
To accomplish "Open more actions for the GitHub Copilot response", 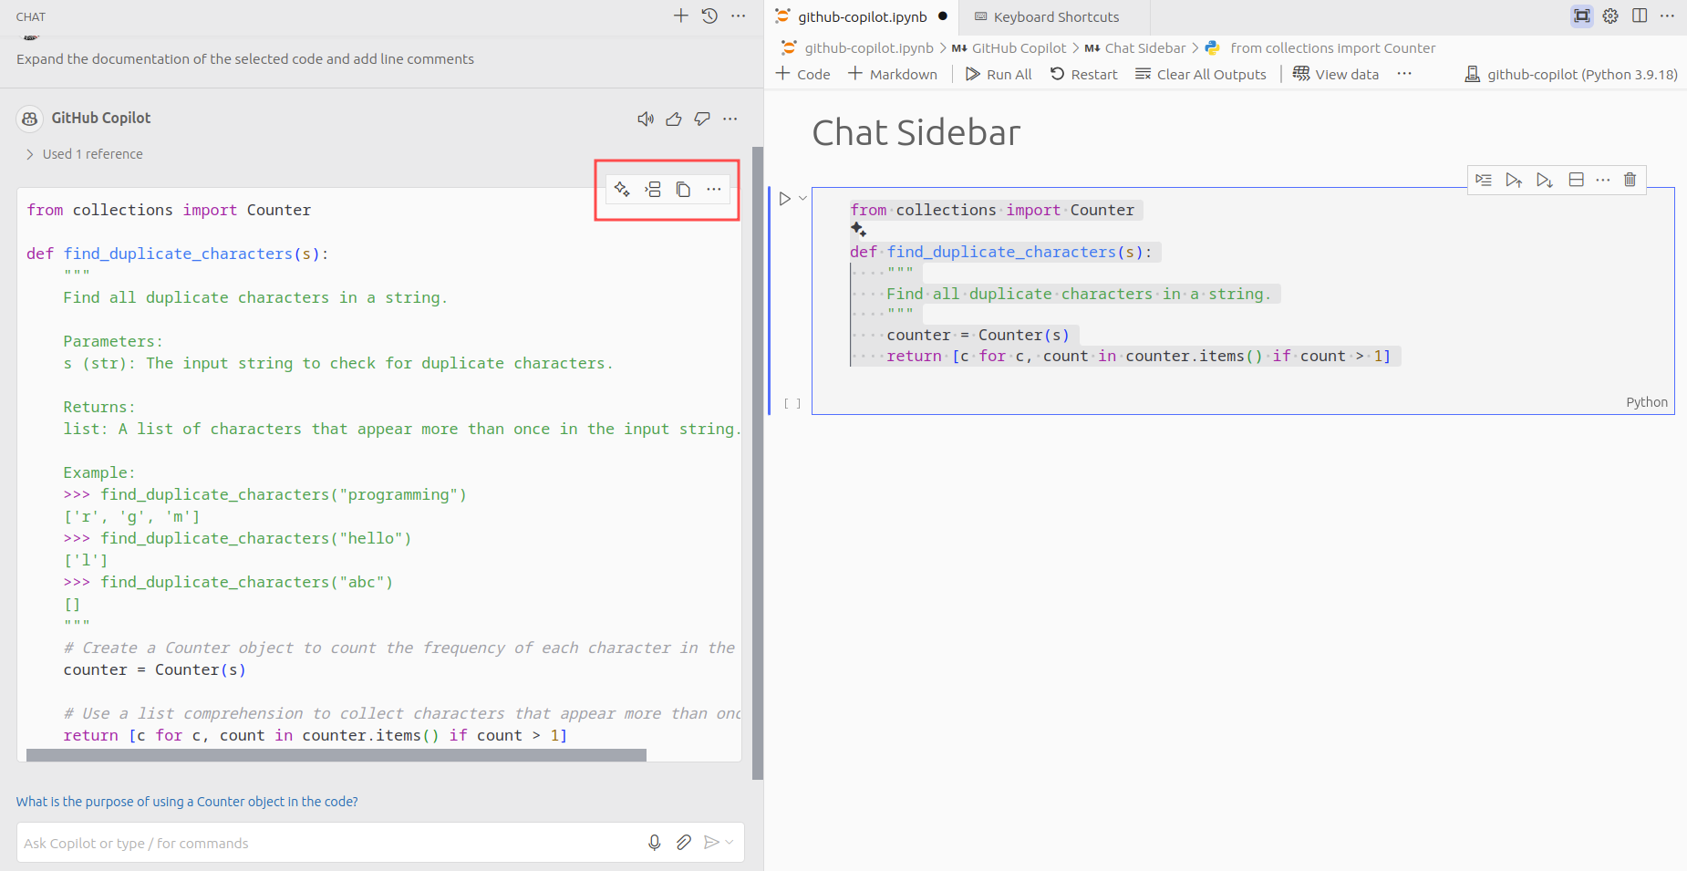I will (730, 119).
